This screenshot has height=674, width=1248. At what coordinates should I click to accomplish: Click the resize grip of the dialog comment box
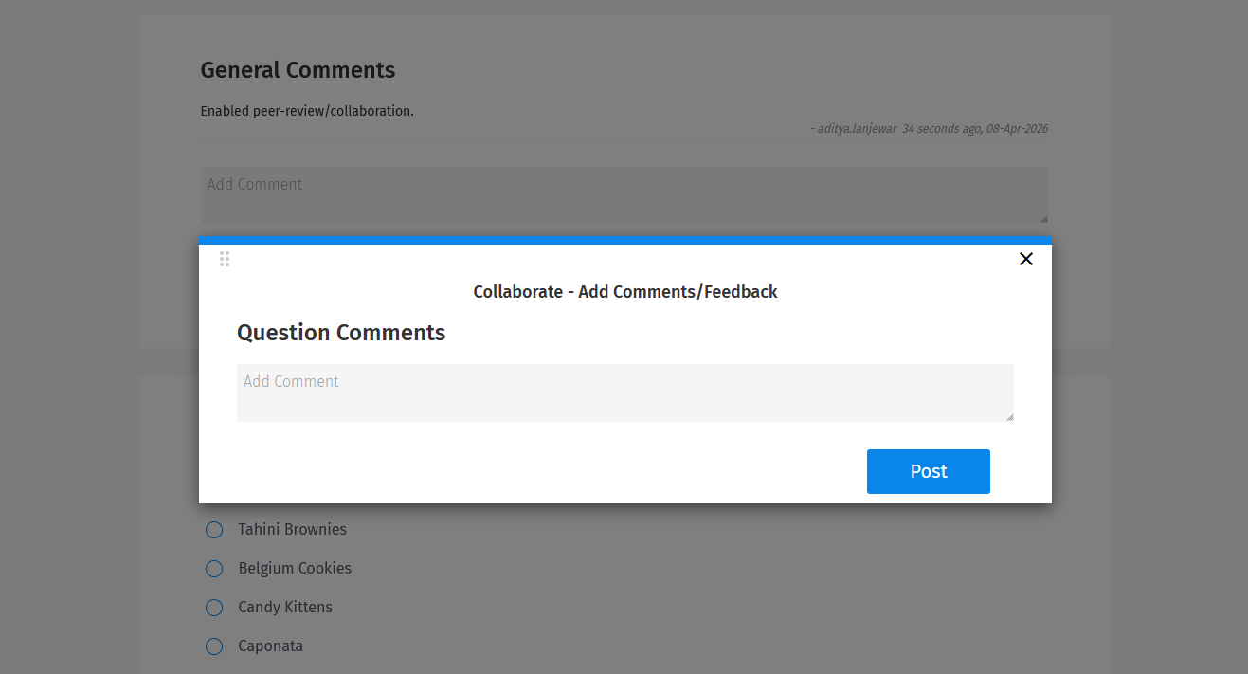pos(1009,417)
